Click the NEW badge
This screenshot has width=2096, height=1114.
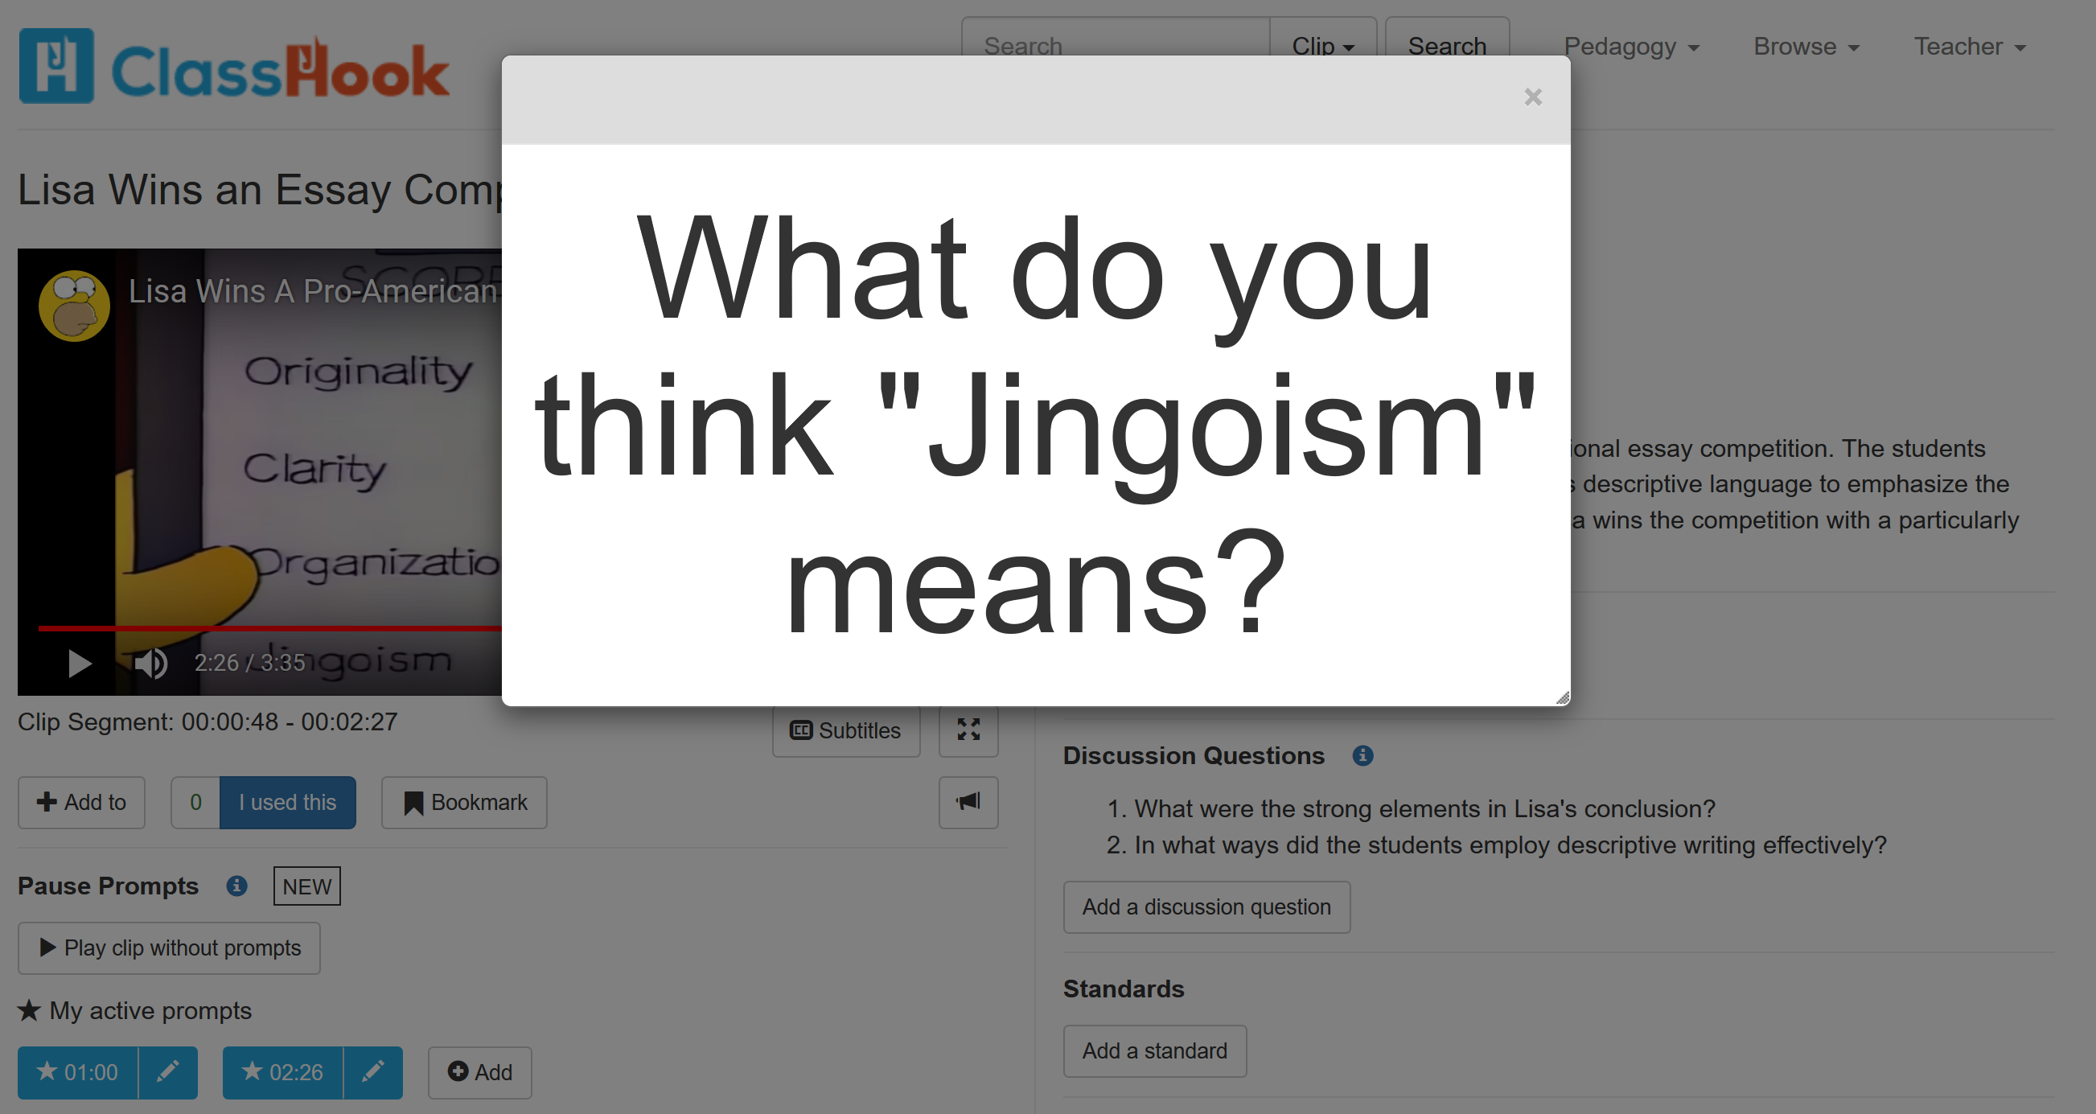(306, 886)
